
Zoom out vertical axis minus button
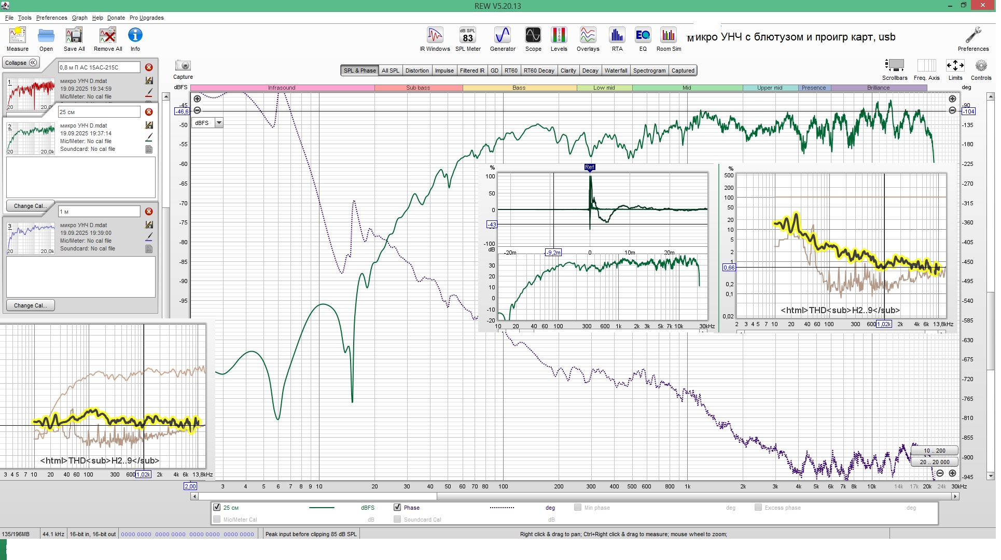tap(197, 110)
